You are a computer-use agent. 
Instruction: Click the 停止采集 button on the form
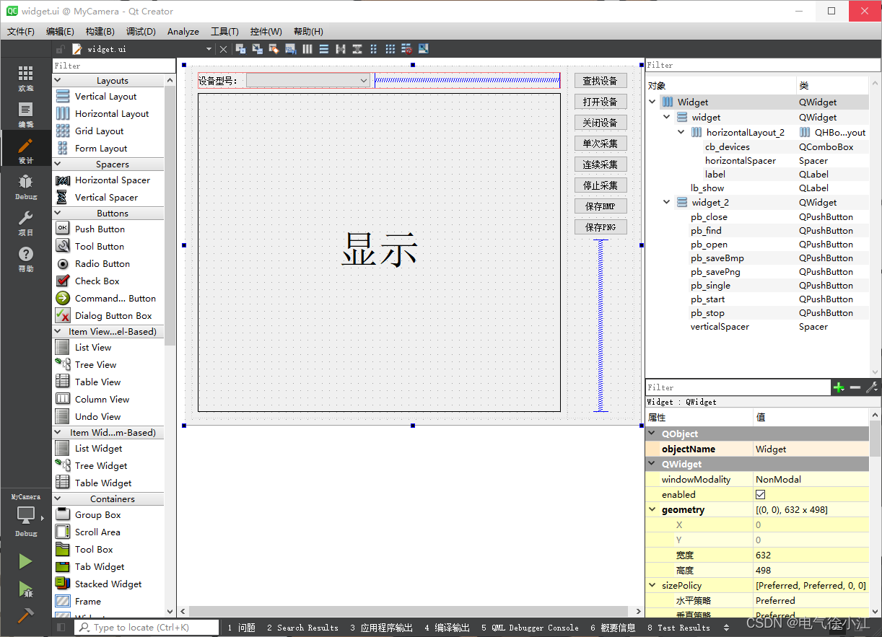coord(601,185)
